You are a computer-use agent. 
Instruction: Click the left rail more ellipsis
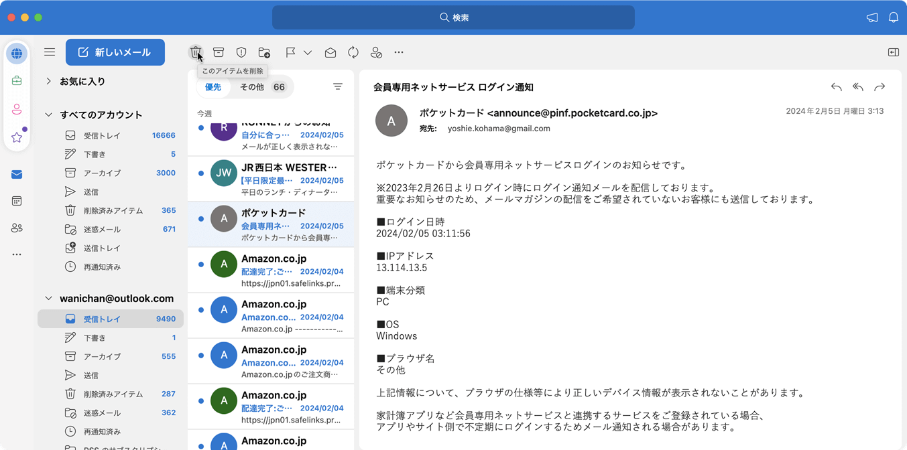(17, 254)
